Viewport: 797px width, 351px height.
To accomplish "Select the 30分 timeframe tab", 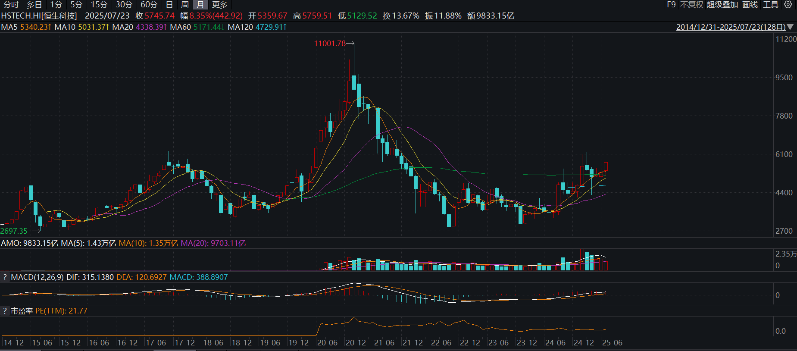I will (x=124, y=5).
